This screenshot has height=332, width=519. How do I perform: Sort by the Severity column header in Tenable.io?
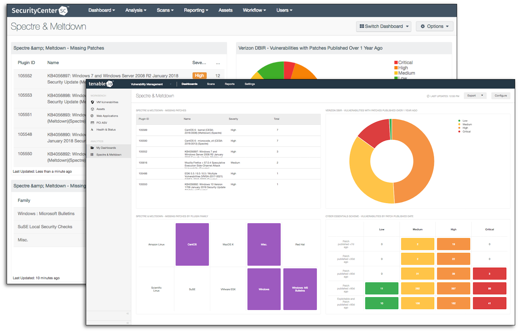click(233, 119)
